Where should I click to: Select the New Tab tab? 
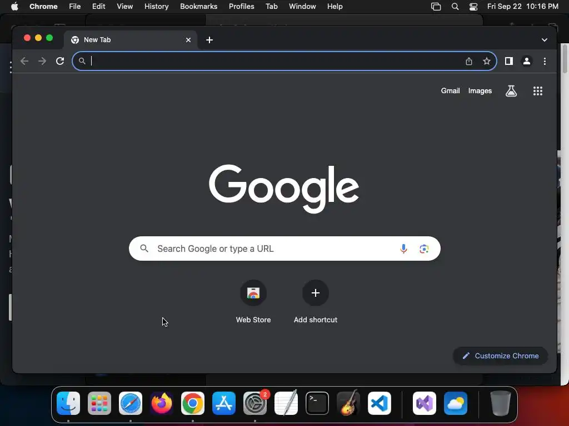pyautogui.click(x=131, y=40)
